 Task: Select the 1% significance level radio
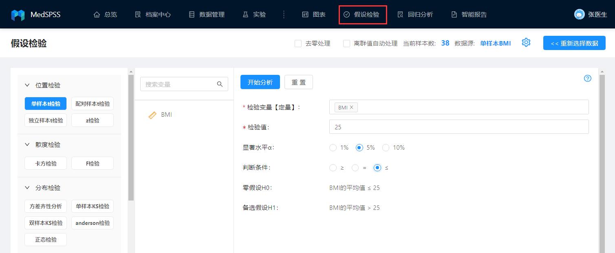click(x=333, y=148)
